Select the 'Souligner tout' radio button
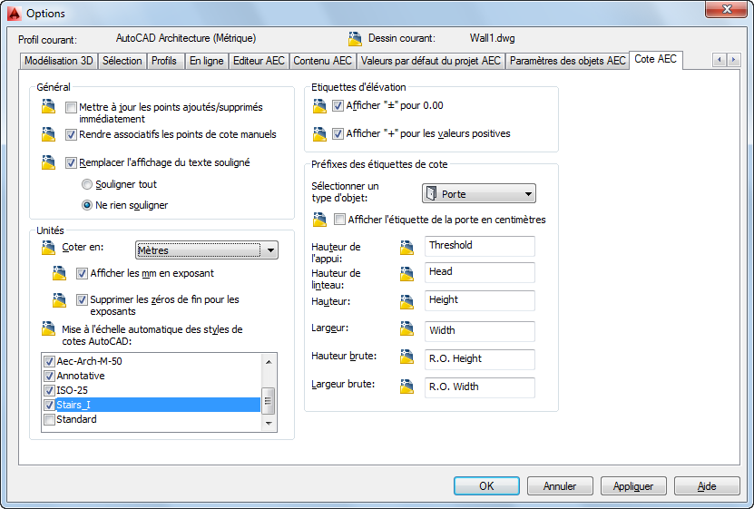754x509 pixels. click(x=87, y=184)
